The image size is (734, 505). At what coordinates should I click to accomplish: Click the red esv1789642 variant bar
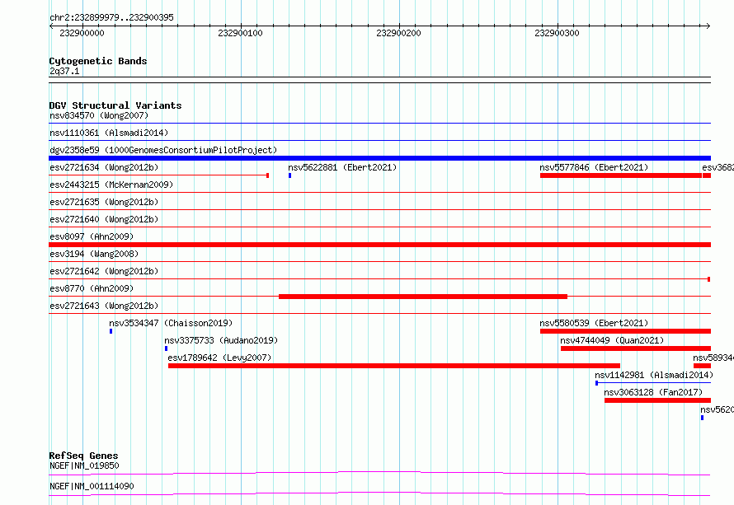394,366
